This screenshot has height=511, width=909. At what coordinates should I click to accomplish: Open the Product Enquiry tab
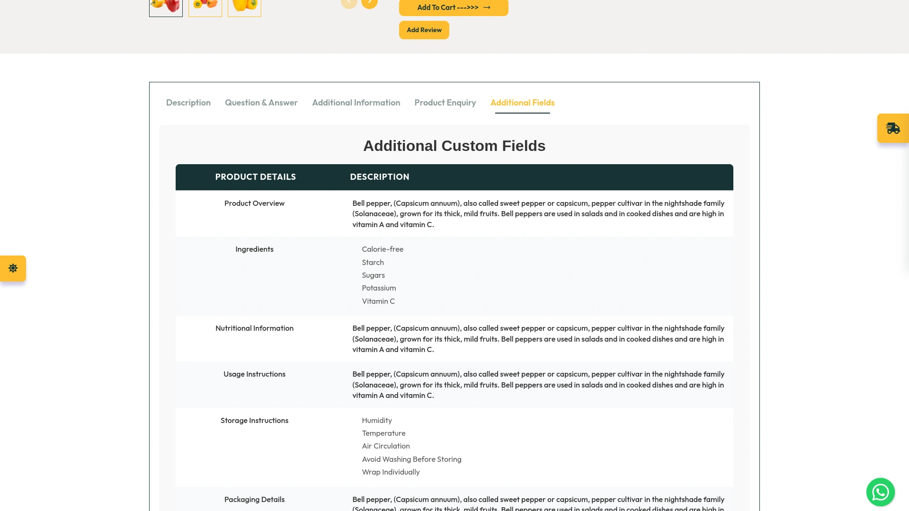coord(445,103)
